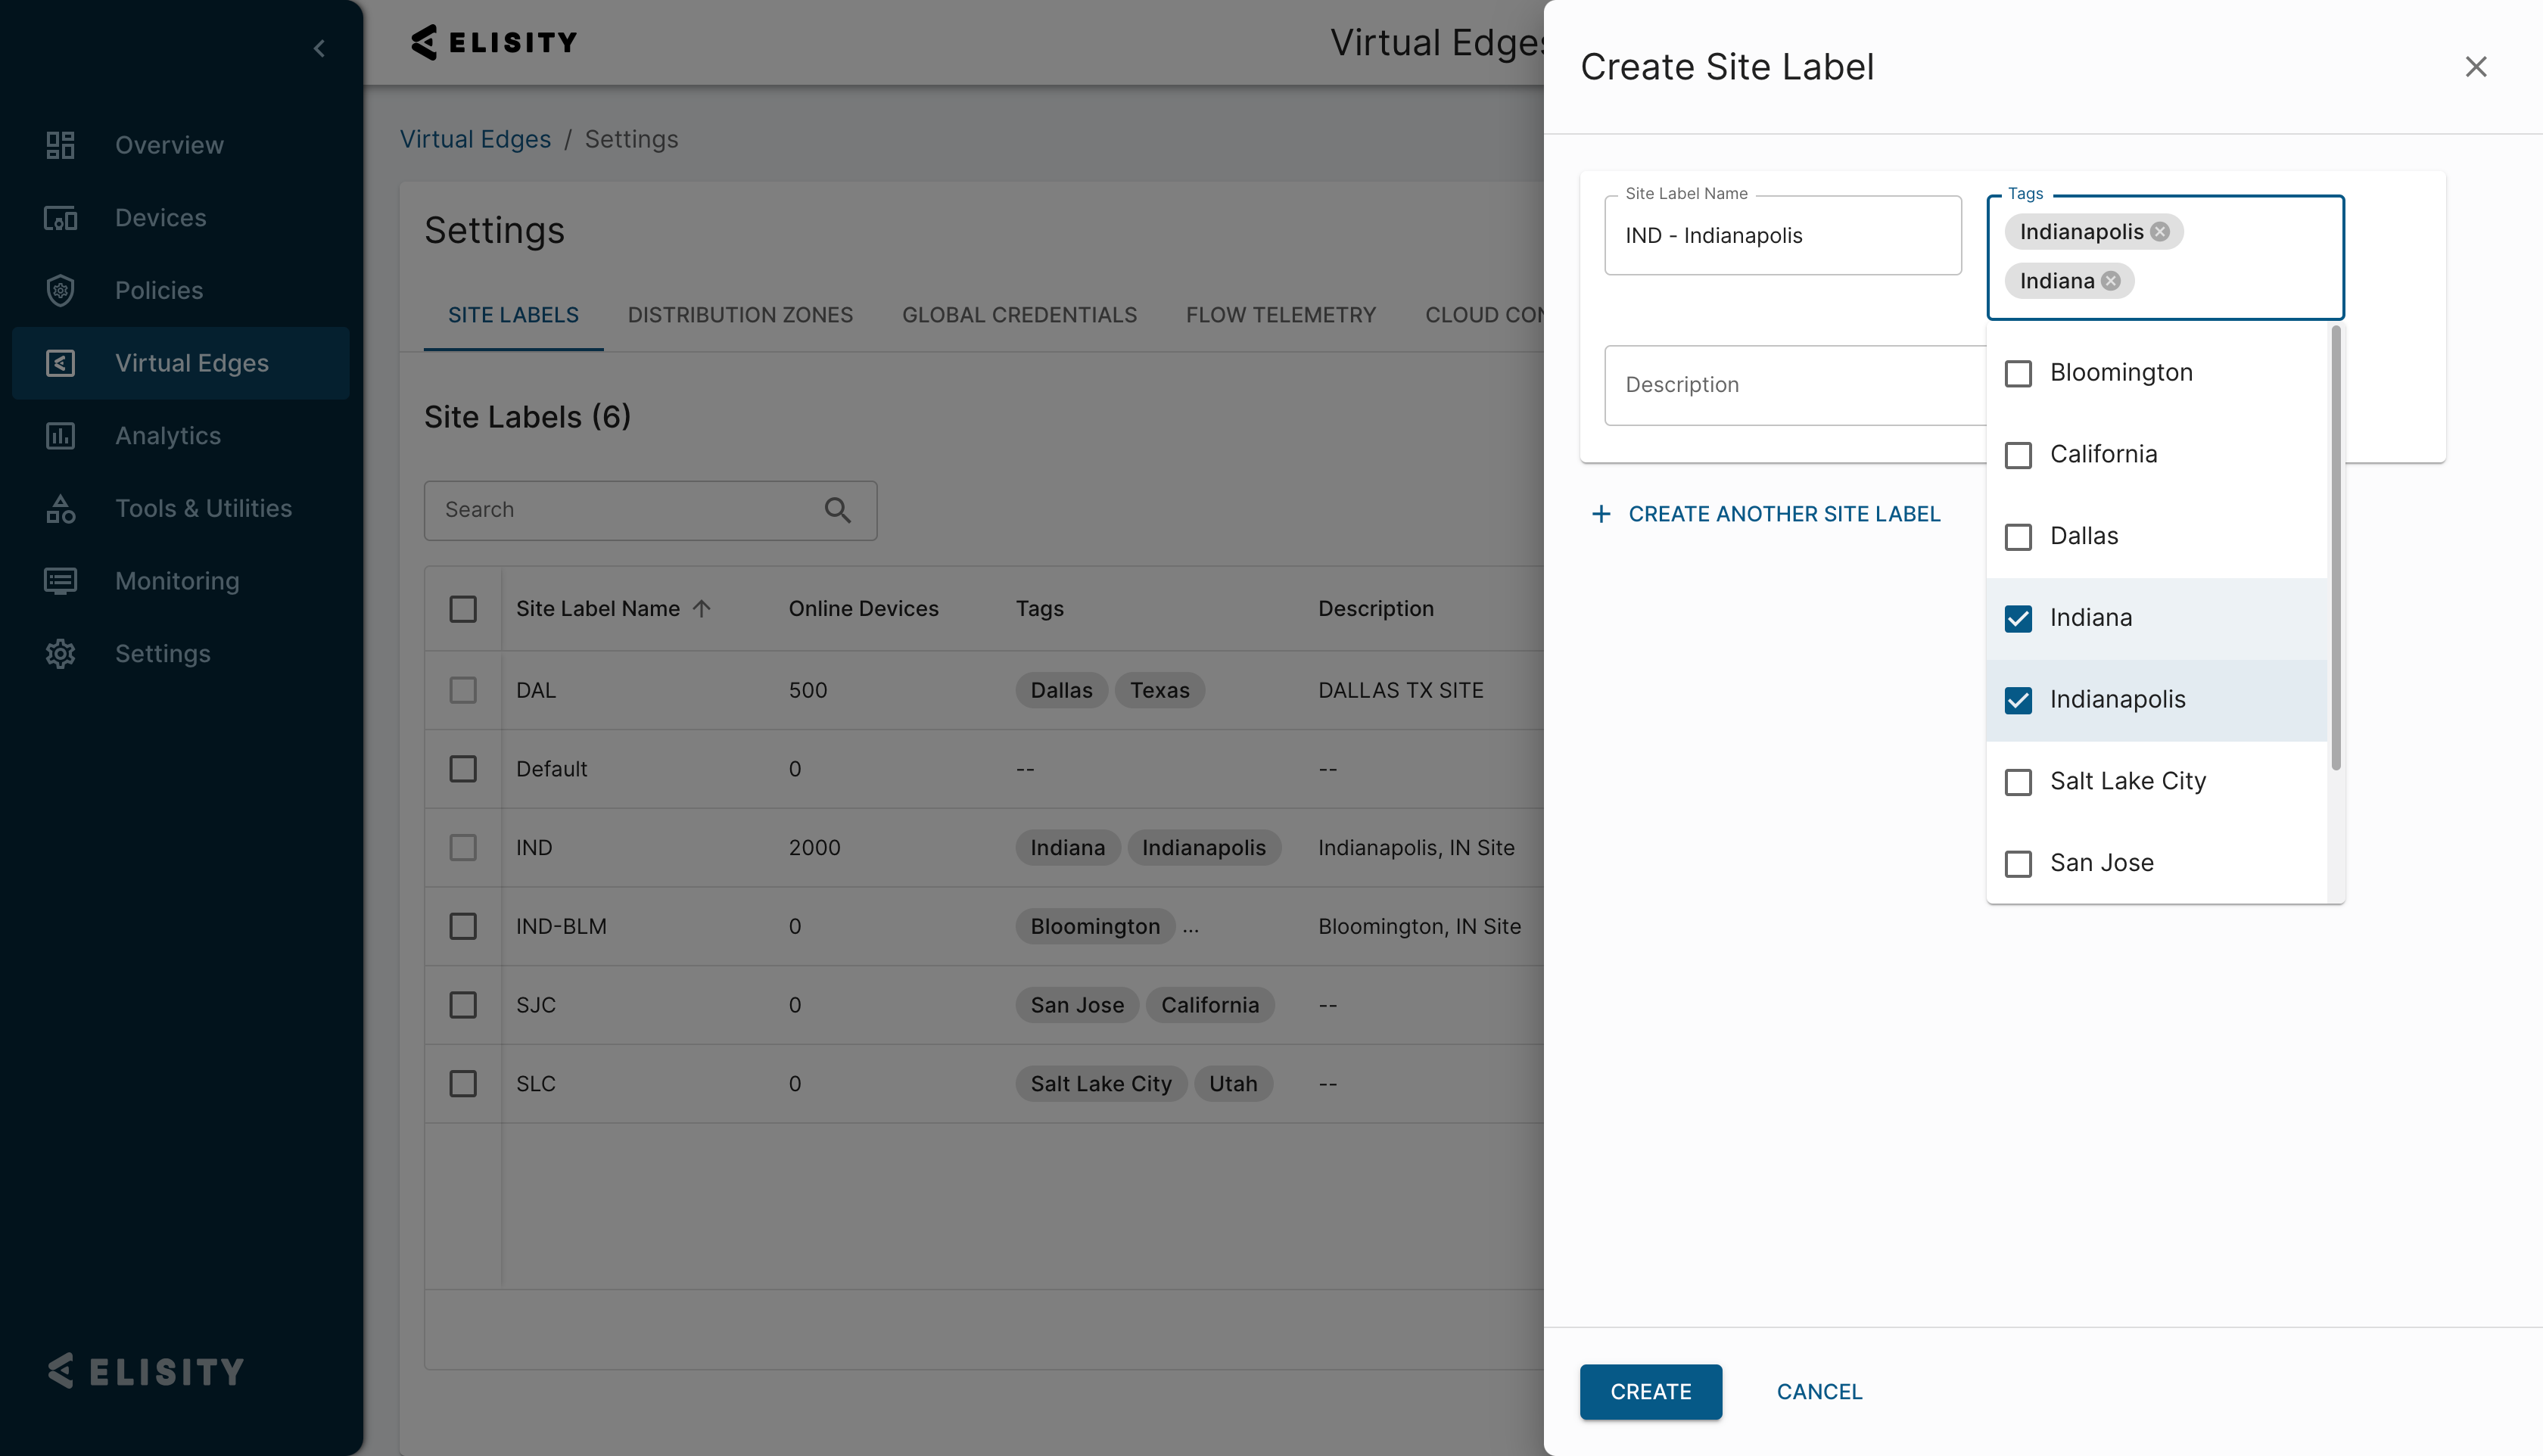This screenshot has height=1456, width=2543.
Task: Remove the Indiana tag chip
Action: pyautogui.click(x=2111, y=281)
